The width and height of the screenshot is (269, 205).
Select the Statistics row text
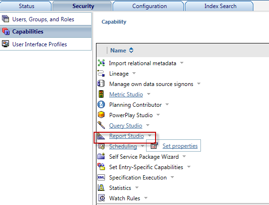[120, 188]
